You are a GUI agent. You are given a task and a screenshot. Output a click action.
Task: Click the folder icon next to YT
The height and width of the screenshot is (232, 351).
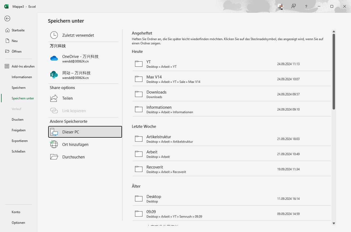[x=139, y=64]
